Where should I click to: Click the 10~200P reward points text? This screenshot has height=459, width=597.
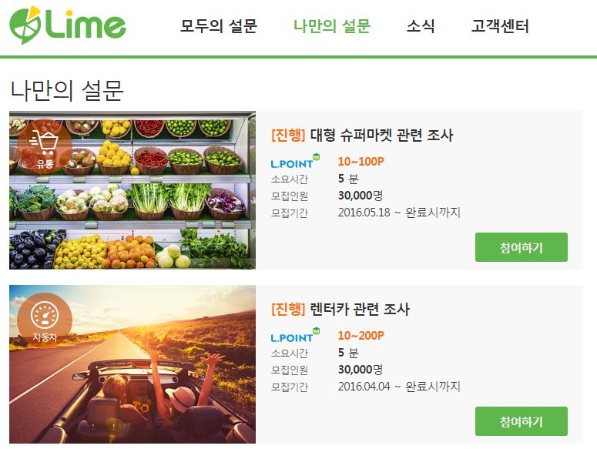tap(361, 336)
